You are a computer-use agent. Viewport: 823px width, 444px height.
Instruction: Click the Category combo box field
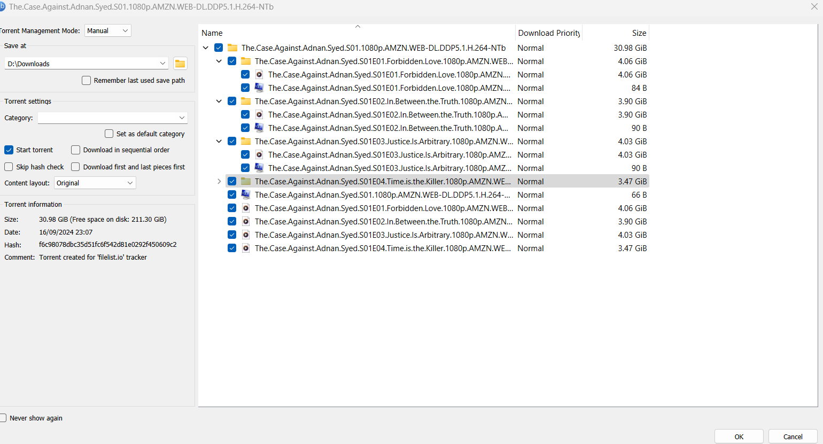point(112,118)
